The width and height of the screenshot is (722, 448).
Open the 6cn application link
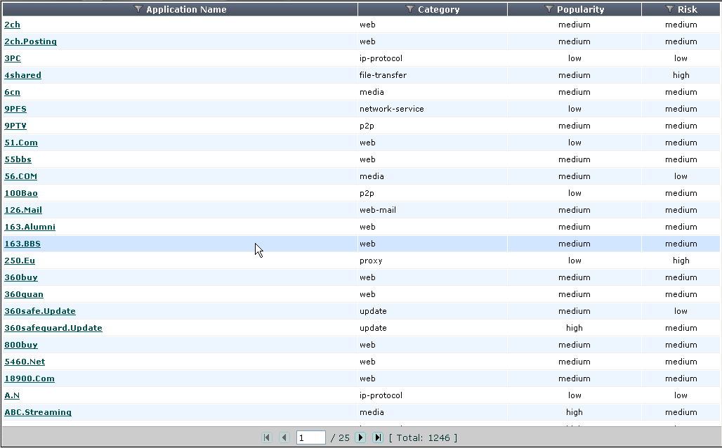pyautogui.click(x=13, y=92)
